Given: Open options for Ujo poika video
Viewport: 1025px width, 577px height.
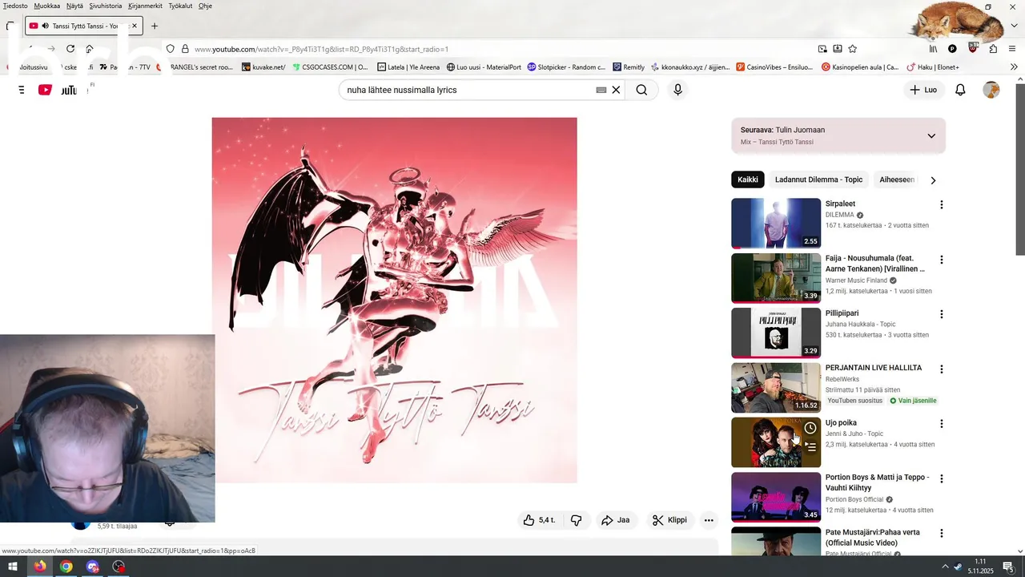Looking at the screenshot, I should coord(942,424).
